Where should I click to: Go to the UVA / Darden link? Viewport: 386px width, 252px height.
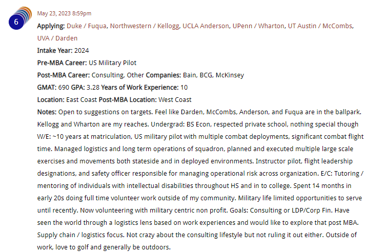(57, 38)
